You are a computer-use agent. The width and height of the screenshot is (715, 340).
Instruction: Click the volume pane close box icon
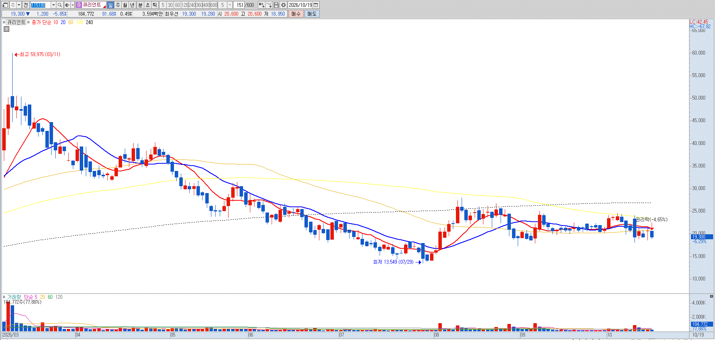point(712,296)
